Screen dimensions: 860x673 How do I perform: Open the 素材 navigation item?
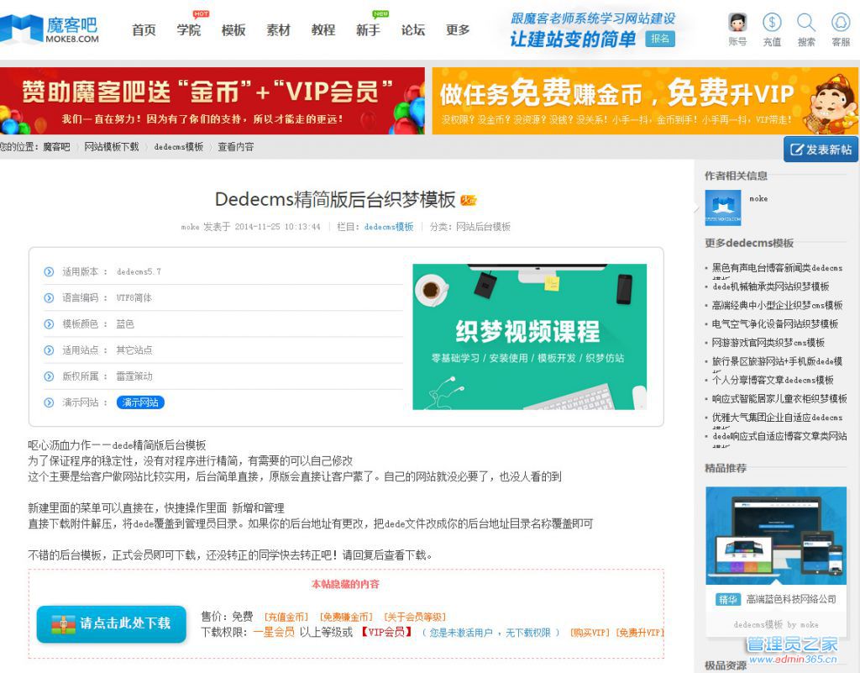pyautogui.click(x=278, y=30)
